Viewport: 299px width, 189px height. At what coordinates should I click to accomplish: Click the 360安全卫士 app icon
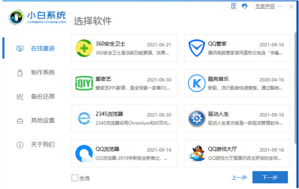pyautogui.click(x=84, y=48)
